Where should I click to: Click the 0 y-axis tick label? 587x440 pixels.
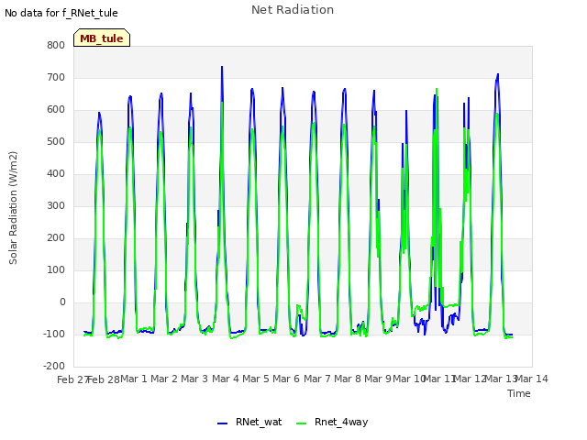[62, 302]
